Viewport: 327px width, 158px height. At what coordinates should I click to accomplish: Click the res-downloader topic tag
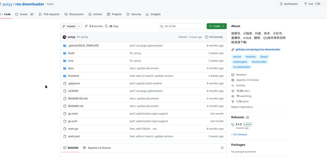(x=241, y=67)
